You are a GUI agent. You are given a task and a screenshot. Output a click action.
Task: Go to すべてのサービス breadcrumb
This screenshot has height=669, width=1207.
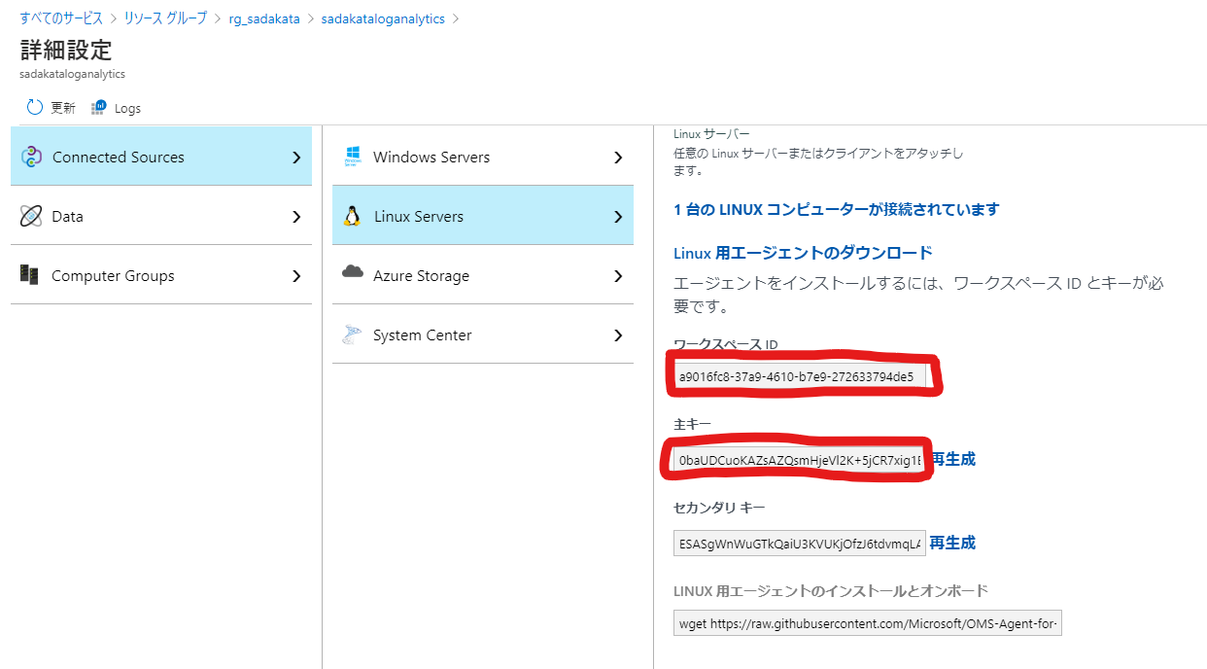pos(61,18)
